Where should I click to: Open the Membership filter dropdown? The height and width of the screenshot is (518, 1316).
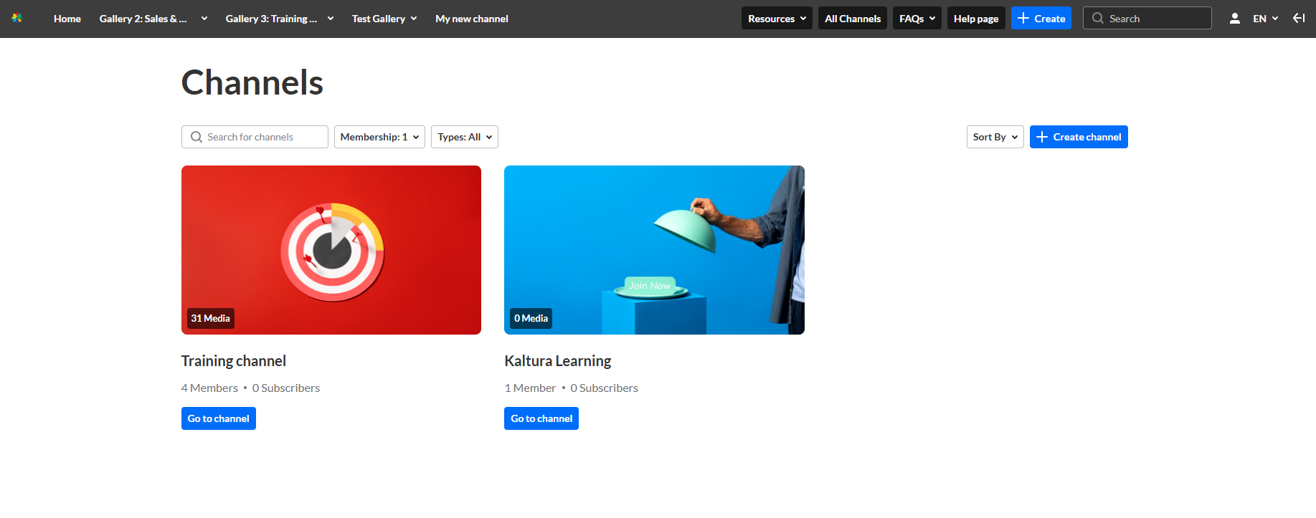pos(379,137)
